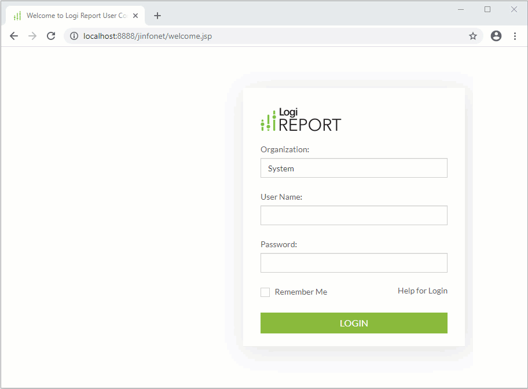The image size is (528, 389).
Task: Reload the current page
Action: tap(51, 36)
